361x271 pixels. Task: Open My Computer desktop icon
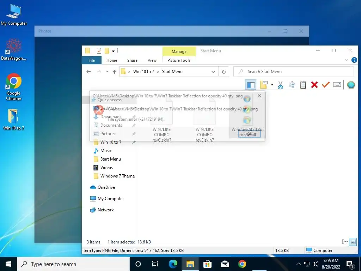tap(14, 15)
